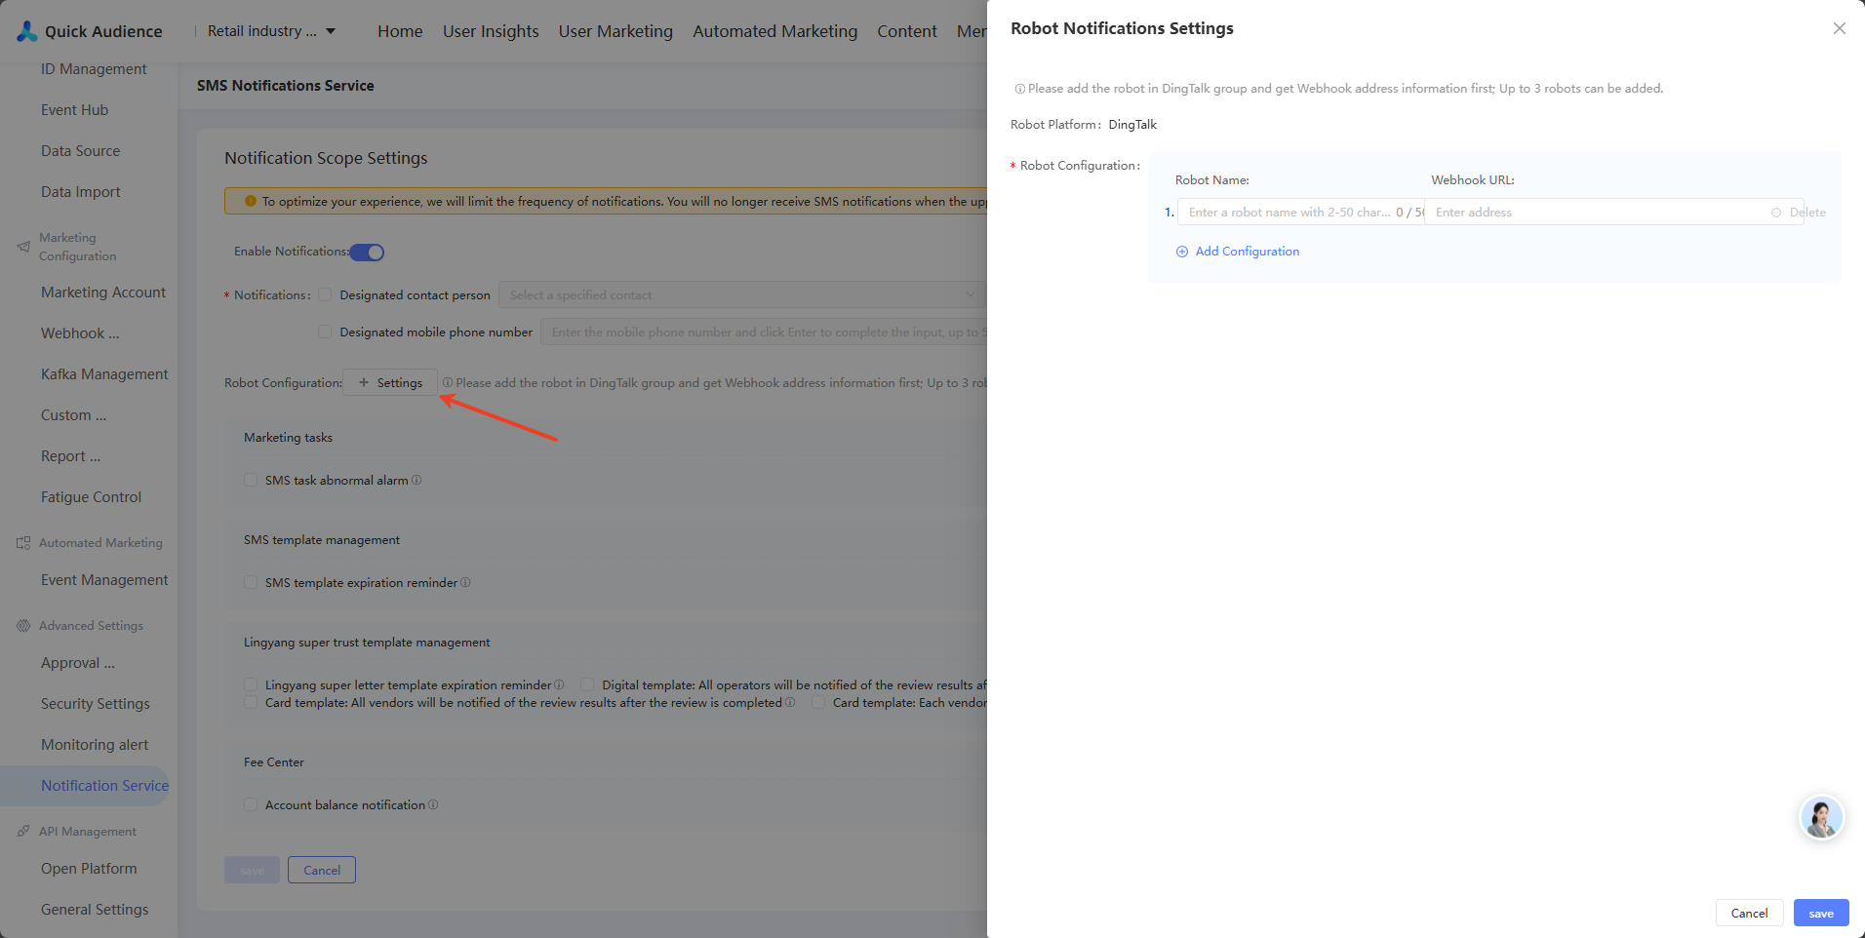Check Lingyang super letter template expiration reminder
Image resolution: width=1865 pixels, height=938 pixels.
coord(251,684)
